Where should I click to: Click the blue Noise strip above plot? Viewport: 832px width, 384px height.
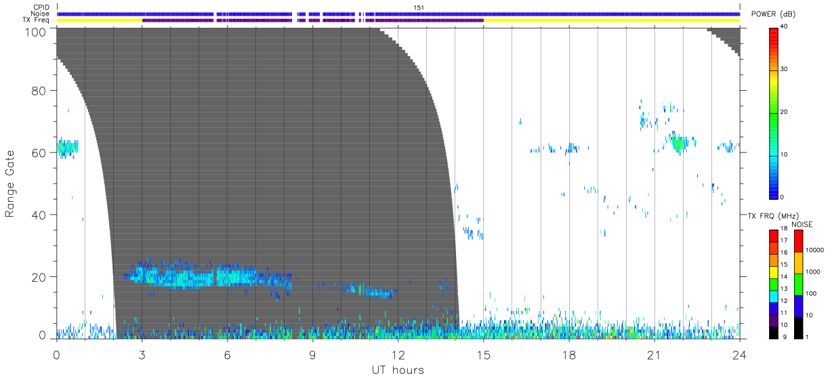coord(398,14)
